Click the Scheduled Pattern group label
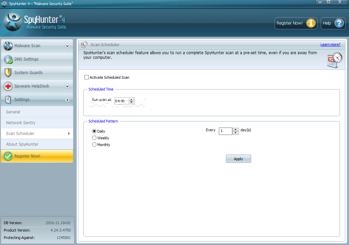The width and height of the screenshot is (349, 245). (x=103, y=121)
